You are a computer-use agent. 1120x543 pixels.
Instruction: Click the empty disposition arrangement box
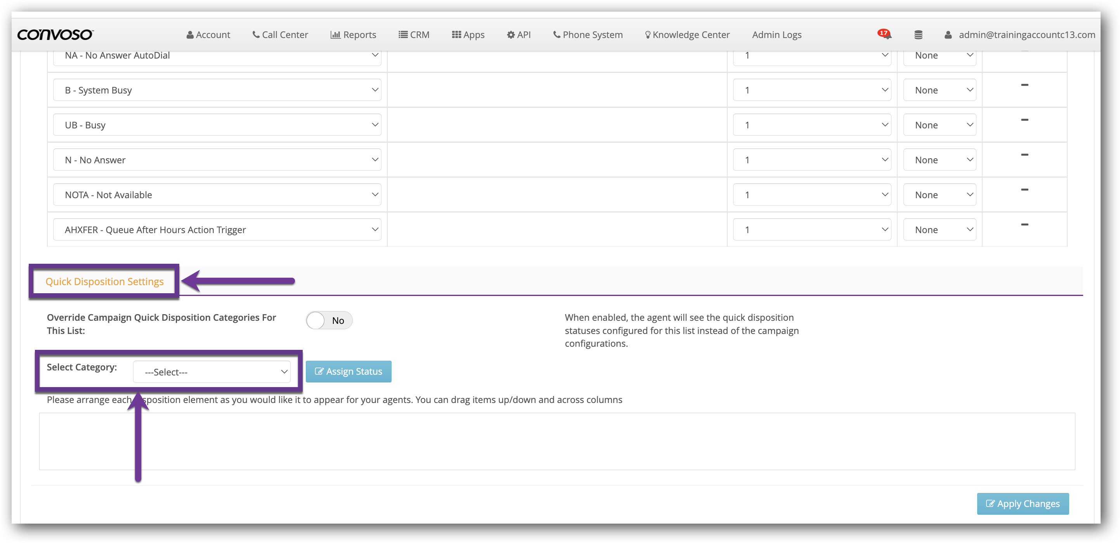point(557,441)
